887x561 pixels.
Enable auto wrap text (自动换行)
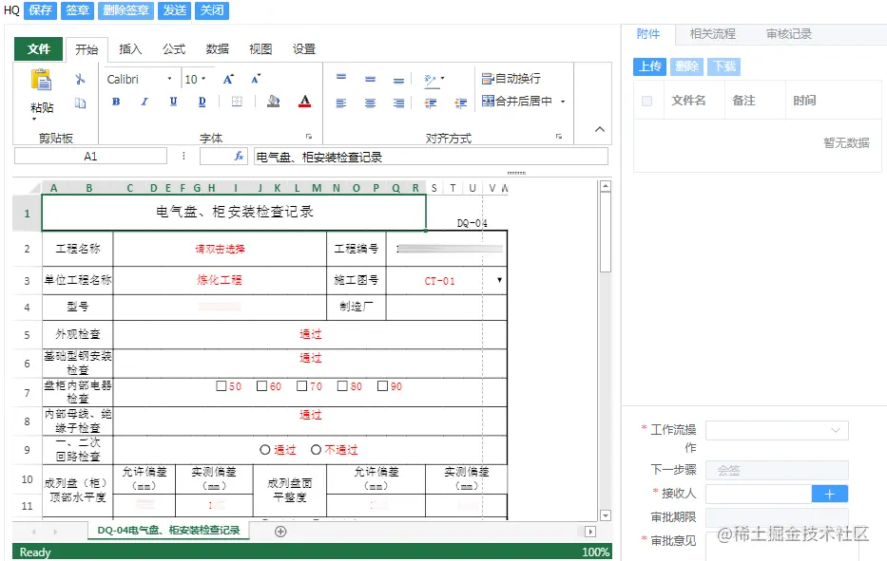coord(511,79)
